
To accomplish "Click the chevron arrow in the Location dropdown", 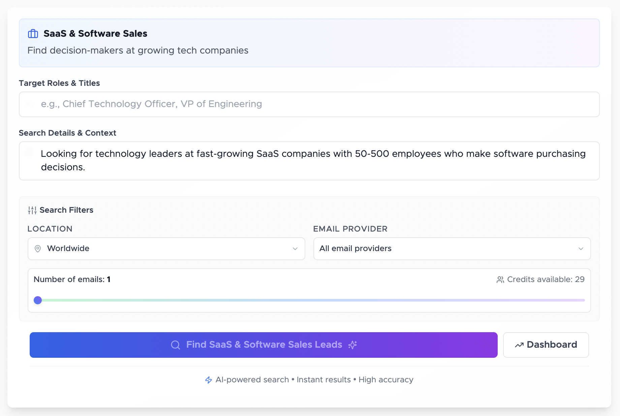I will click(x=295, y=249).
